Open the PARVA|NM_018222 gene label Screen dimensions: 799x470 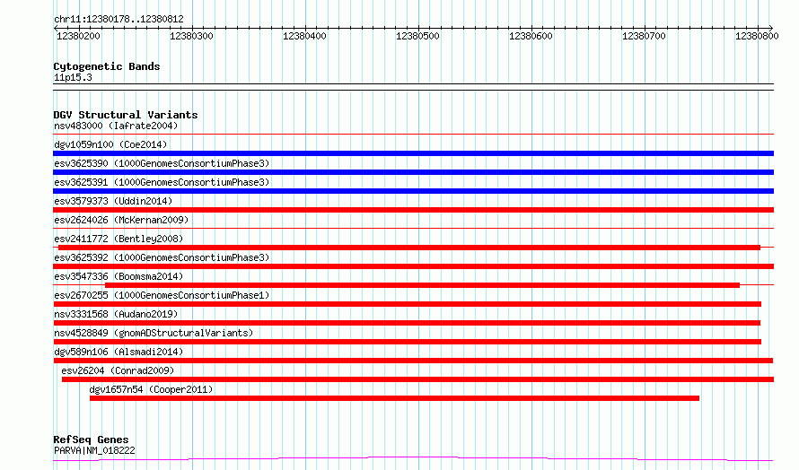94,450
